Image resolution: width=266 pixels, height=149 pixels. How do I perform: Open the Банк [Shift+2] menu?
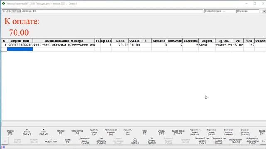tap(44, 132)
